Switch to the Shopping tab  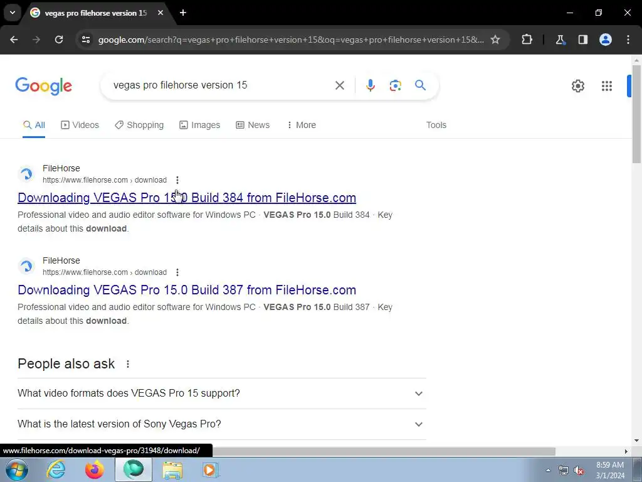139,125
